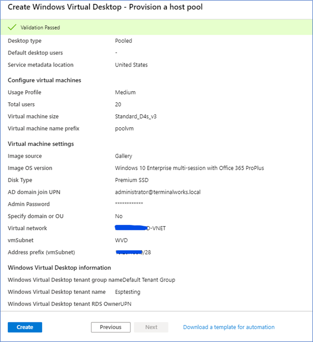Screen dimensions: 313x342
Task: Click the Specify domain or OU label
Action: pos(35,216)
